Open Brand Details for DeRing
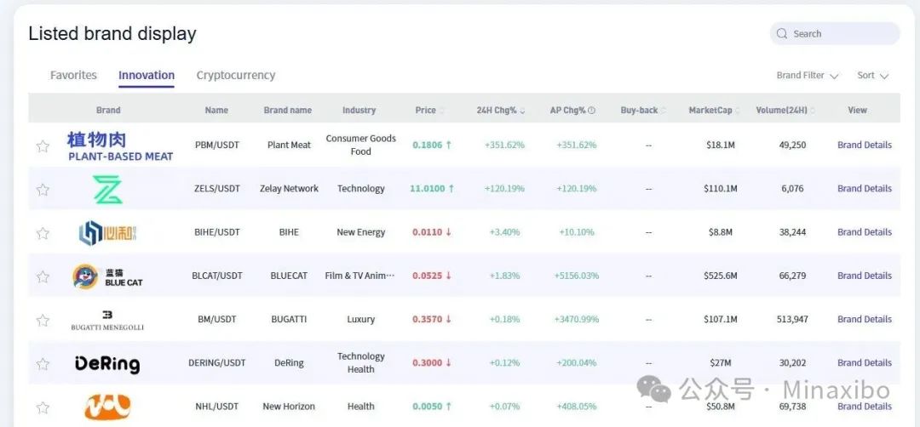 pos(865,363)
